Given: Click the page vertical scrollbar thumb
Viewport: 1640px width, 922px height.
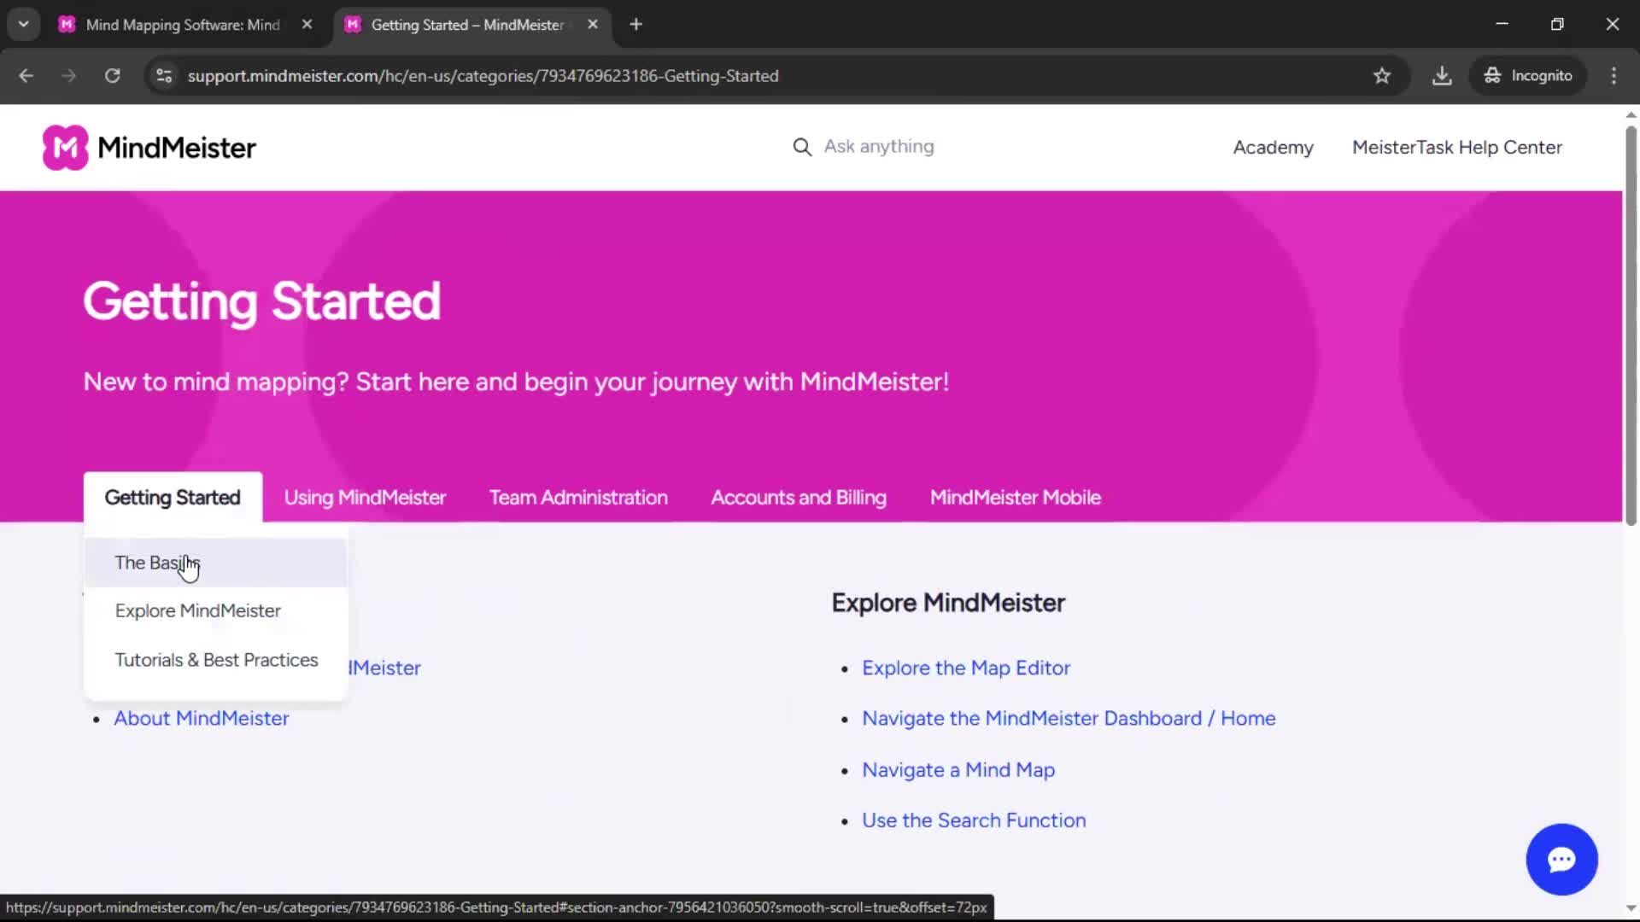Looking at the screenshot, I should [x=1631, y=324].
